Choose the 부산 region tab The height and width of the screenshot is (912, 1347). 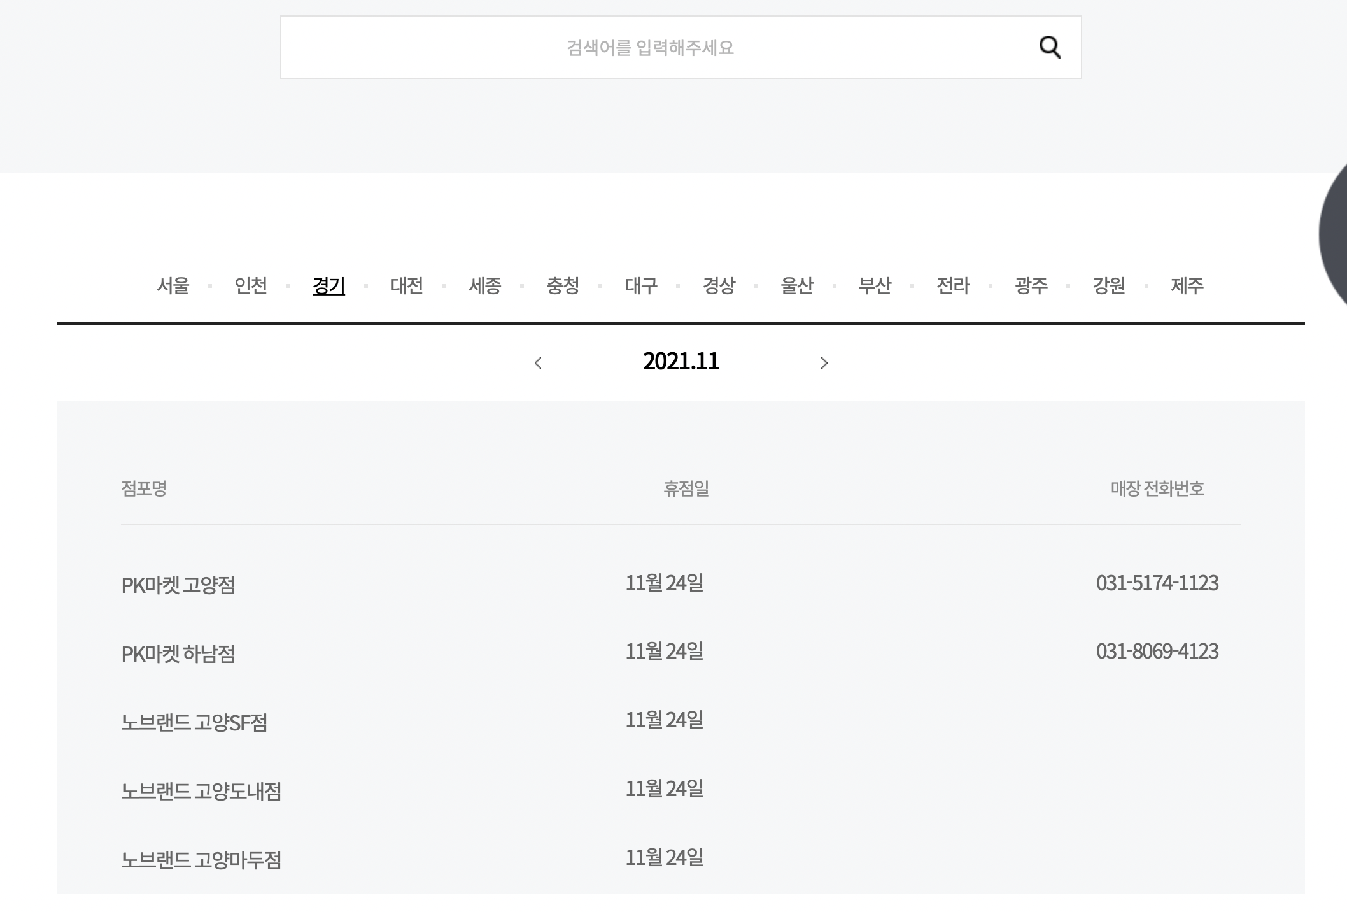875,285
